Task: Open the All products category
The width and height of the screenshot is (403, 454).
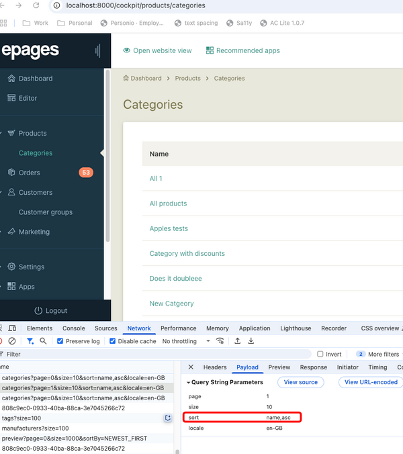Action: pos(168,203)
